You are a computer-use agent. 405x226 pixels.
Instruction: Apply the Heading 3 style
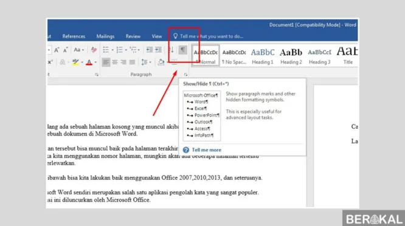(x=320, y=56)
